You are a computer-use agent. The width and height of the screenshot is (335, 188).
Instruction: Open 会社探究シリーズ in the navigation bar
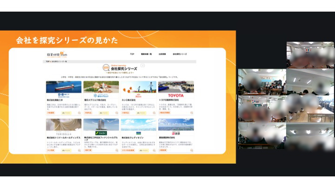pyautogui.click(x=180, y=54)
